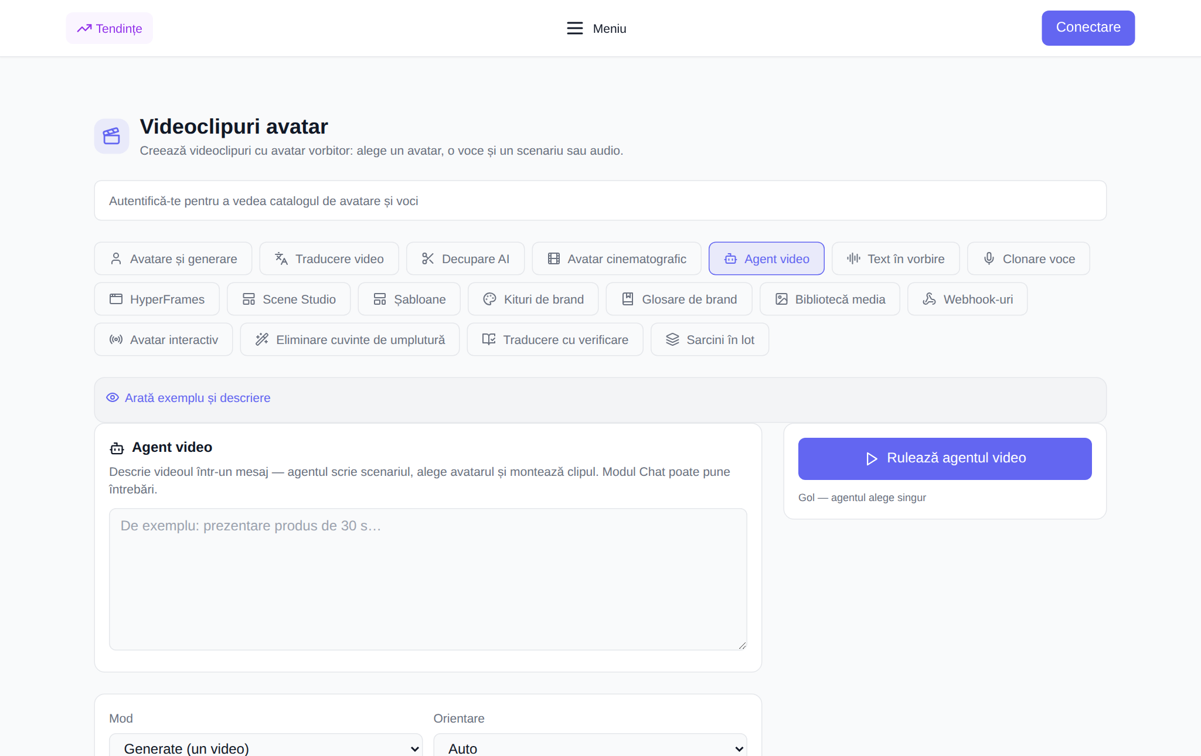This screenshot has height=756, width=1201.
Task: Select the Șabloane tab
Action: click(x=409, y=299)
